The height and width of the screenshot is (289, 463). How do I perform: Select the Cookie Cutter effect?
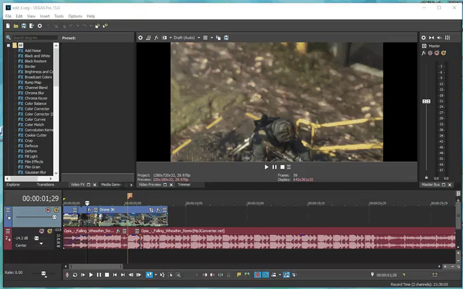click(36, 135)
